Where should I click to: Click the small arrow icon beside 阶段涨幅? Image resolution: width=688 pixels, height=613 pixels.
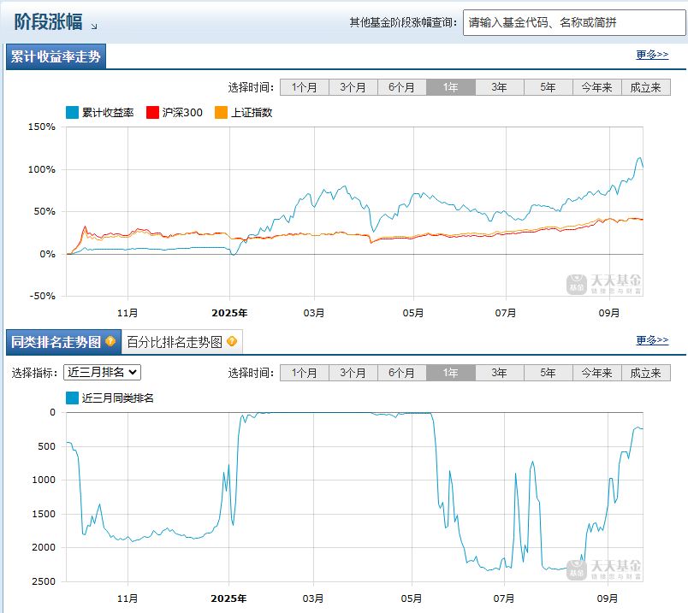94,27
